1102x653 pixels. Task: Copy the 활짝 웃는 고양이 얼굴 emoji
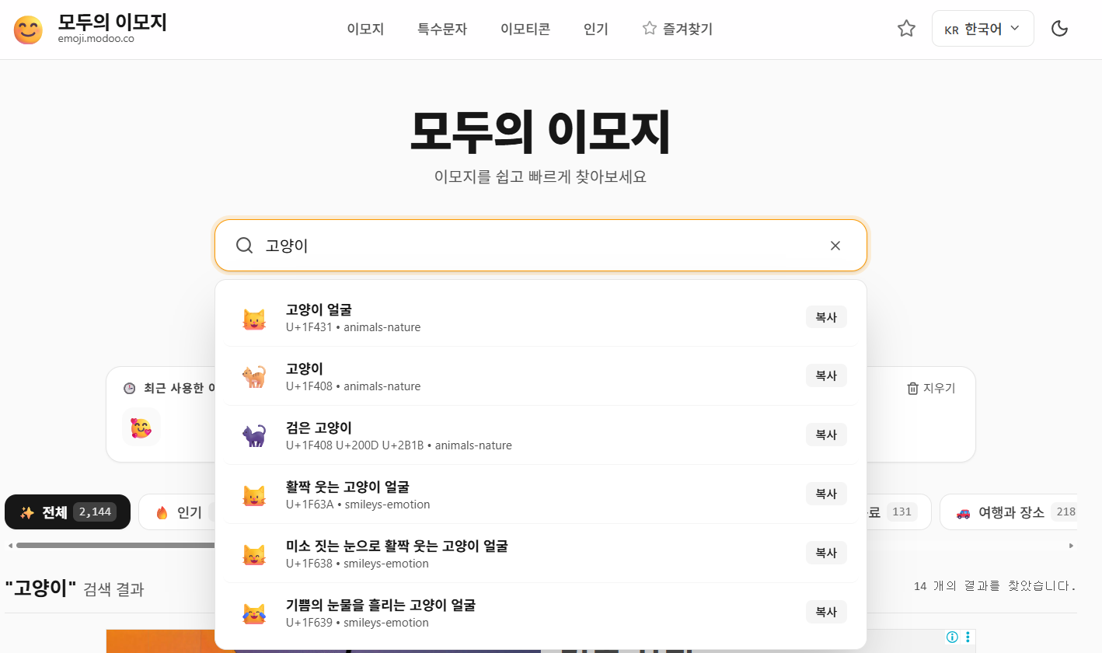(x=826, y=494)
